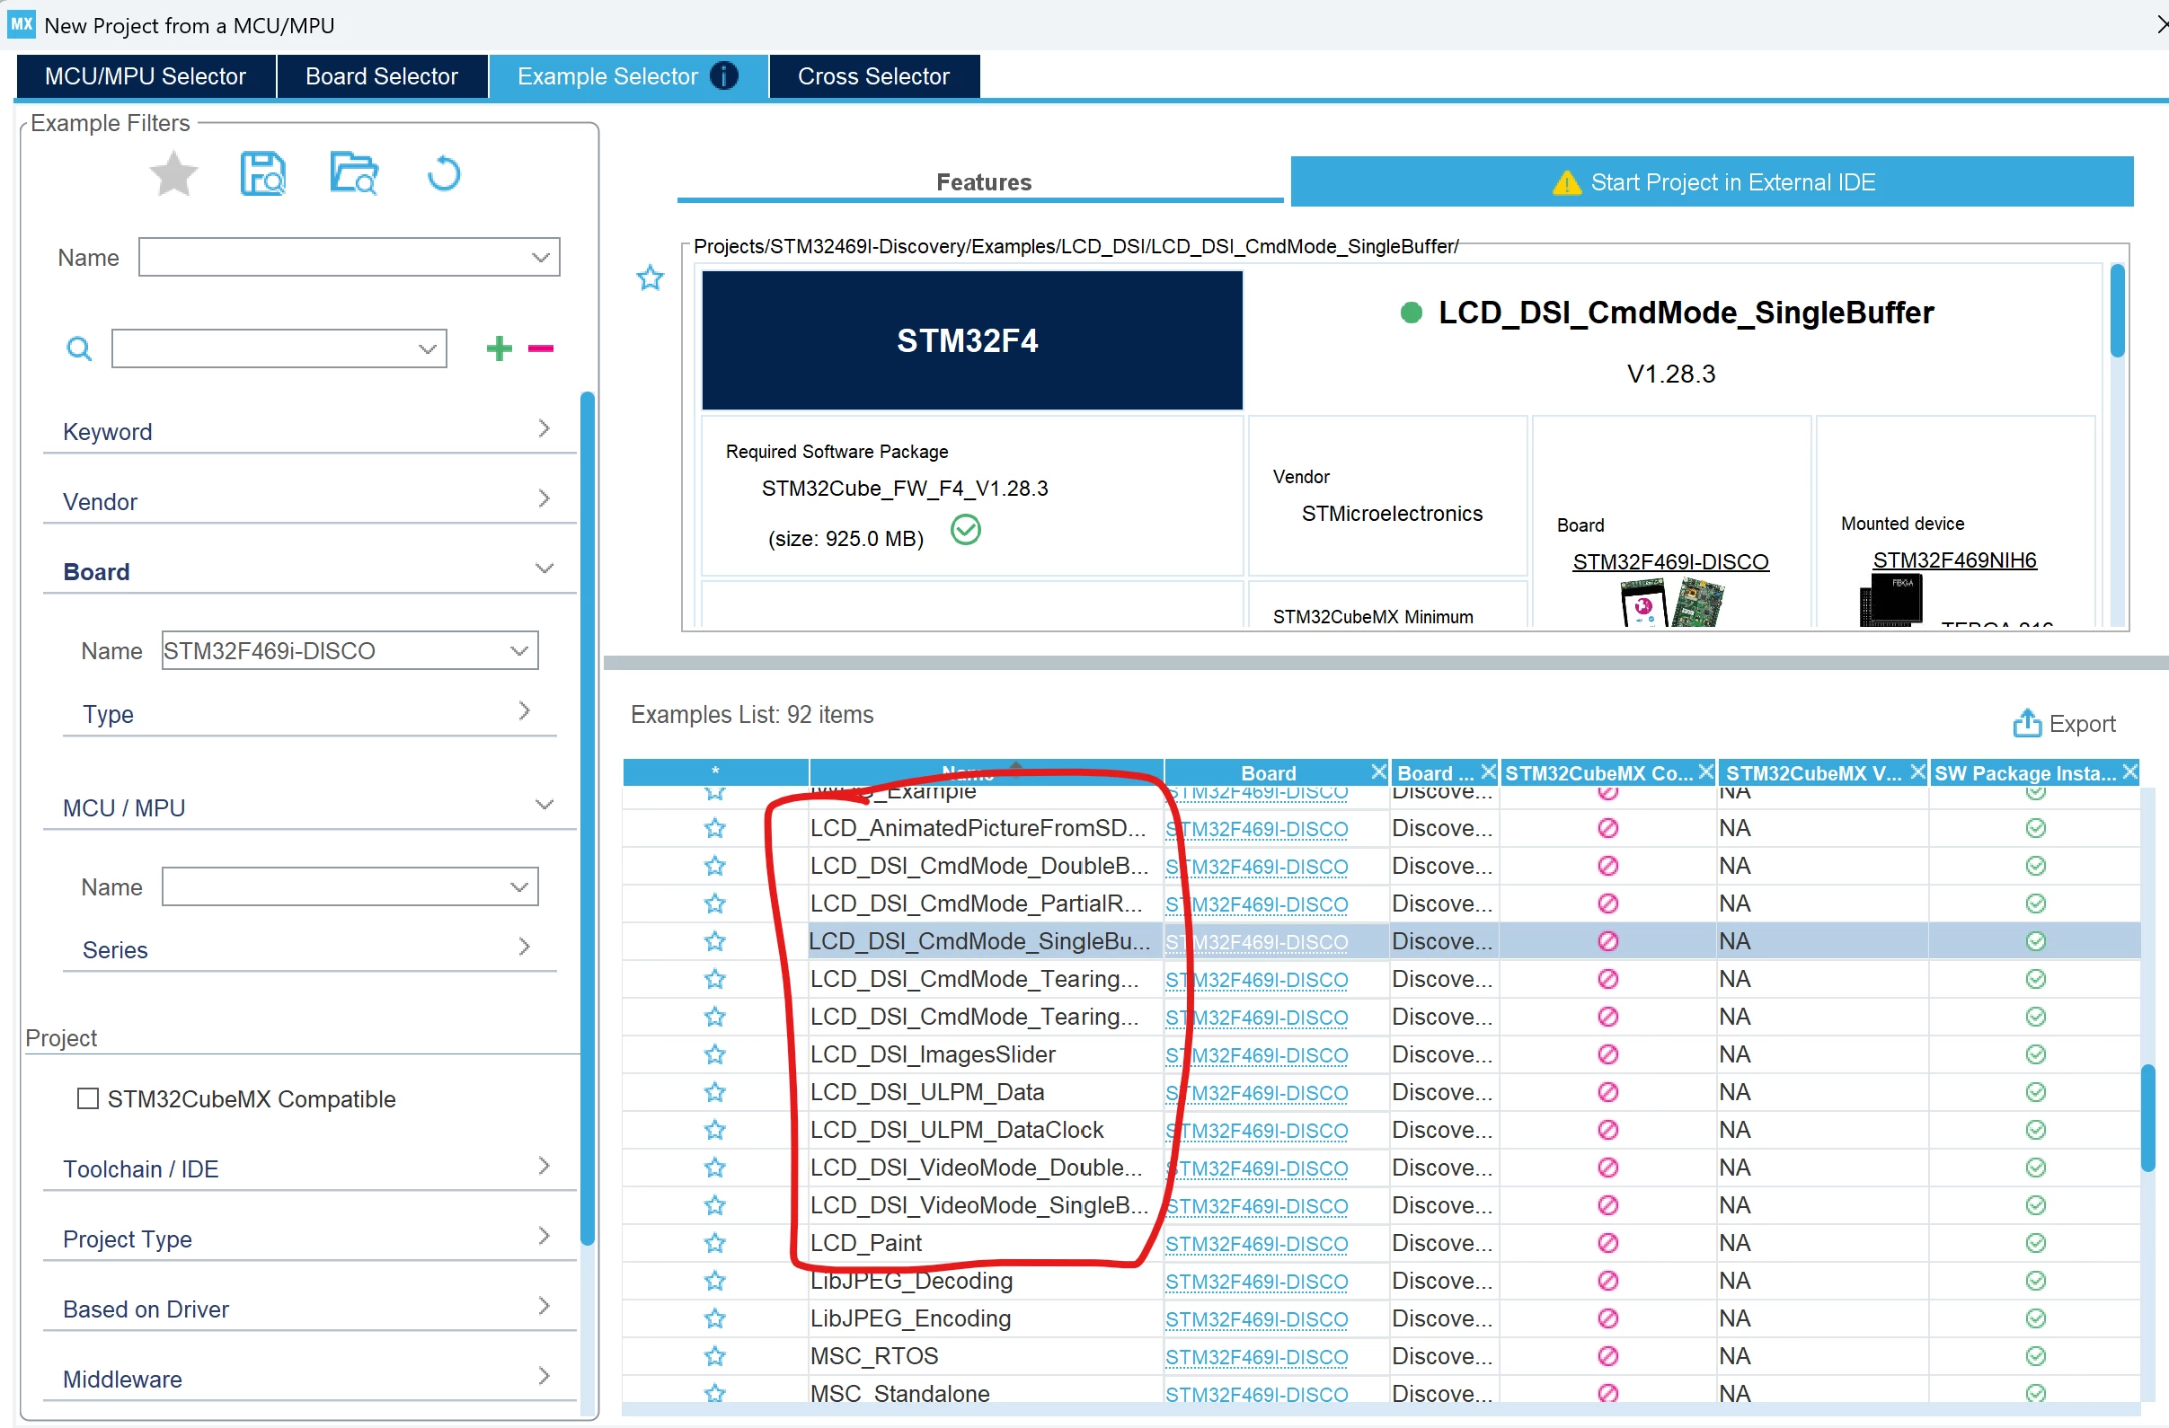This screenshot has height=1428, width=2169.
Task: Star the LCD_DSI_ImagesSlider example
Action: pos(714,1054)
